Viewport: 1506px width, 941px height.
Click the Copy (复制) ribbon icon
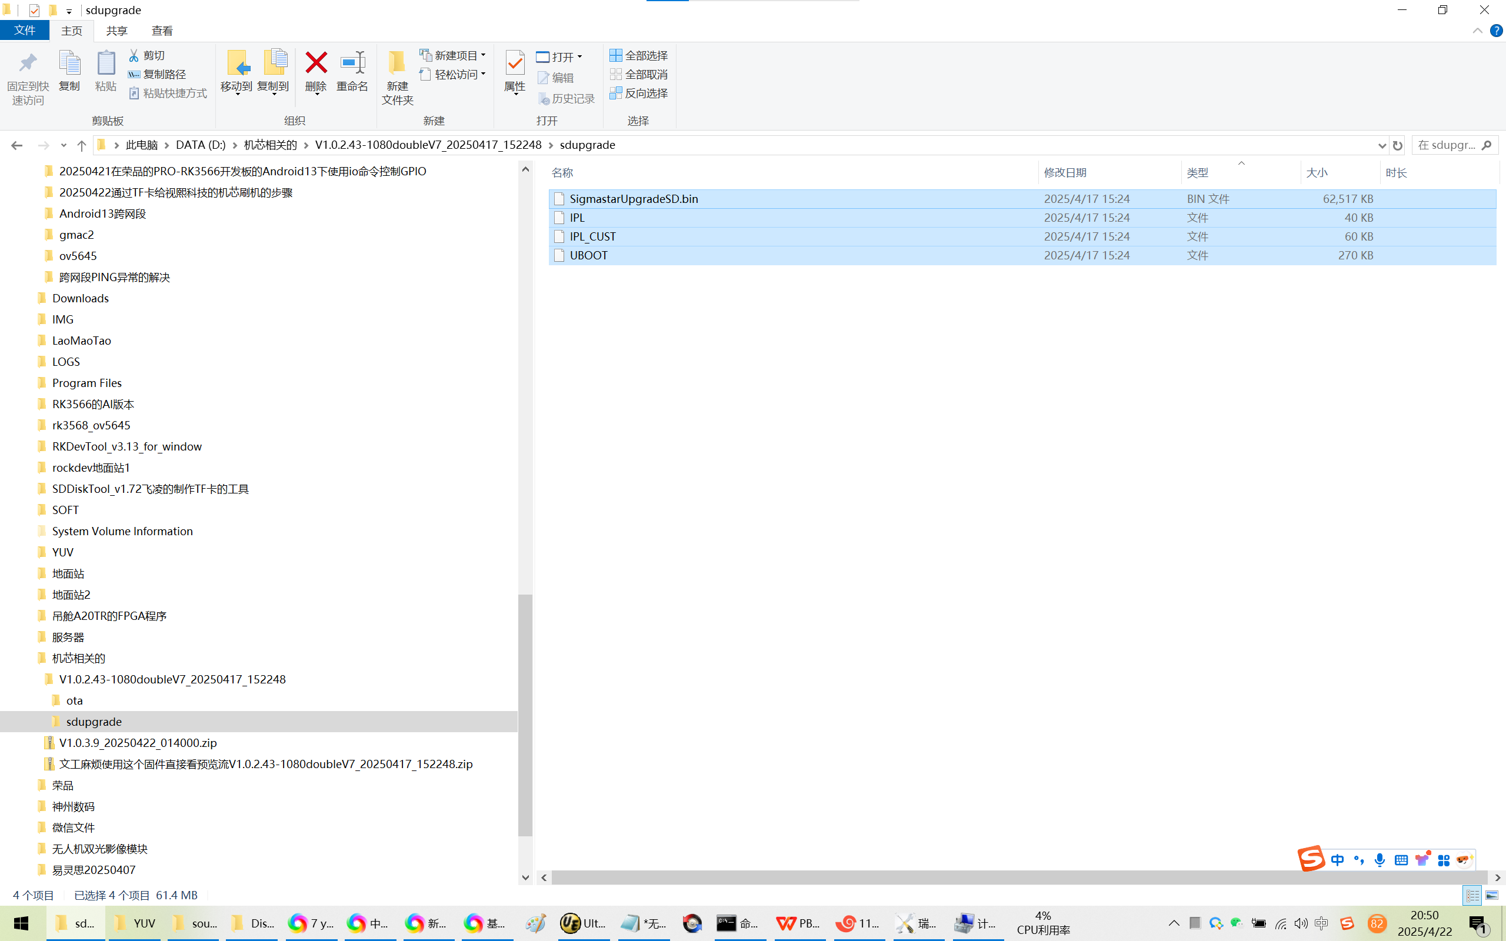pos(69,64)
